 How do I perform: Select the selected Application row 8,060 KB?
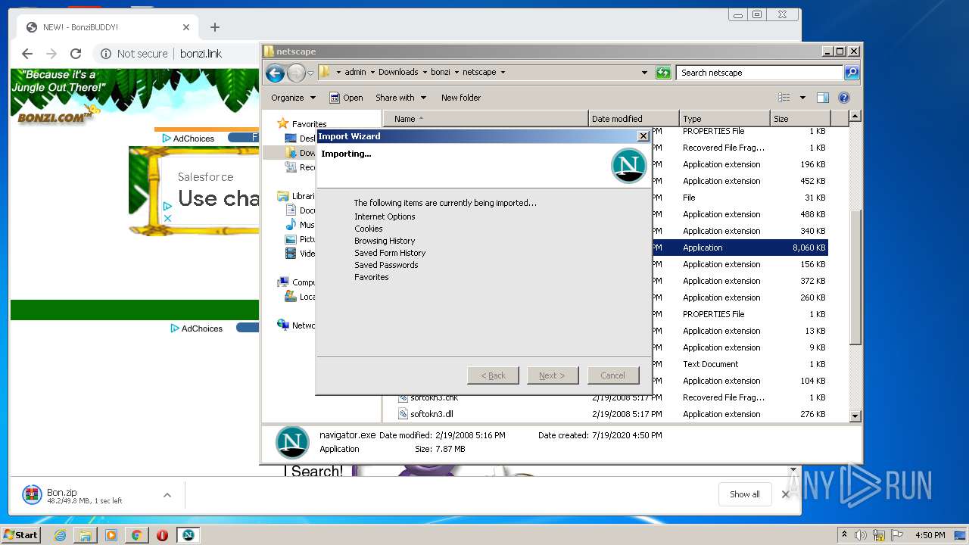pos(739,248)
